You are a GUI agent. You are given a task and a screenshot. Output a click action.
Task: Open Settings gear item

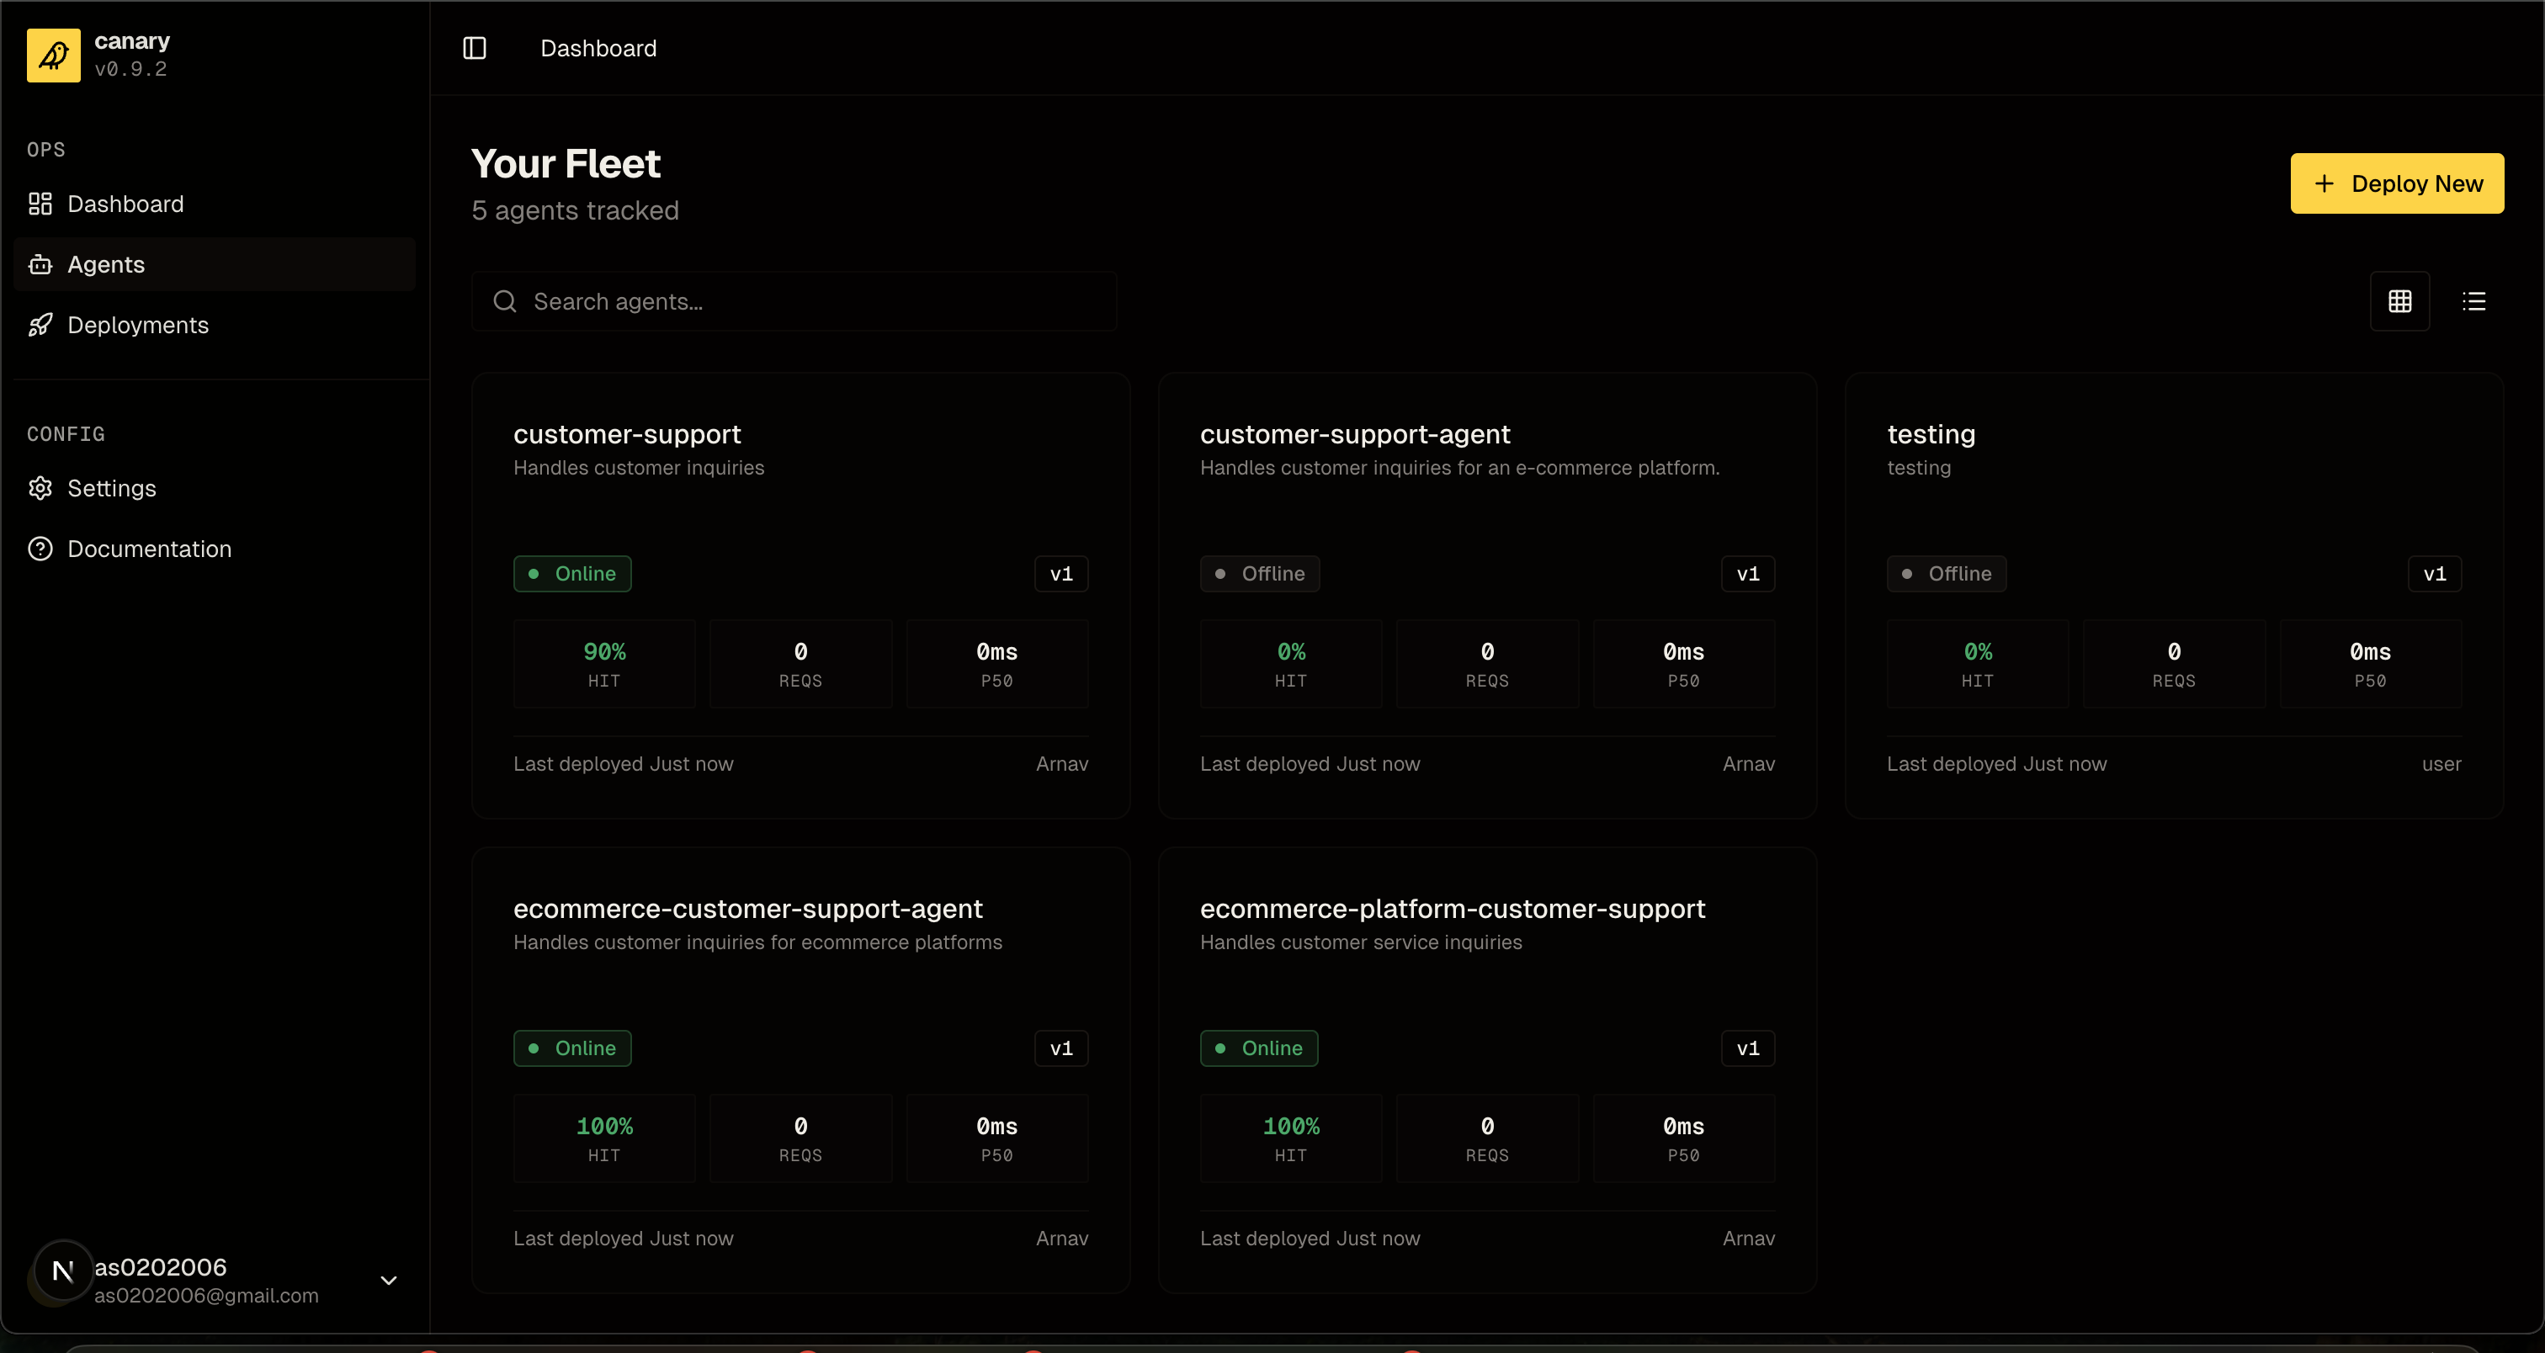click(x=110, y=488)
